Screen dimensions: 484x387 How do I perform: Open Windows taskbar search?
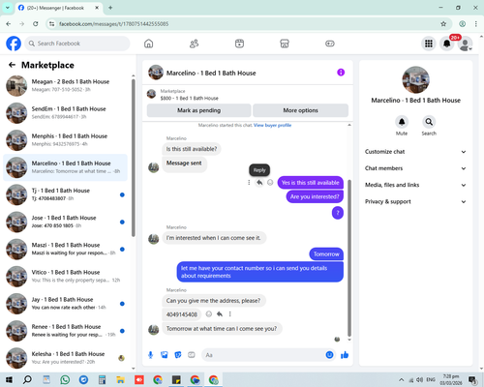click(x=27, y=379)
